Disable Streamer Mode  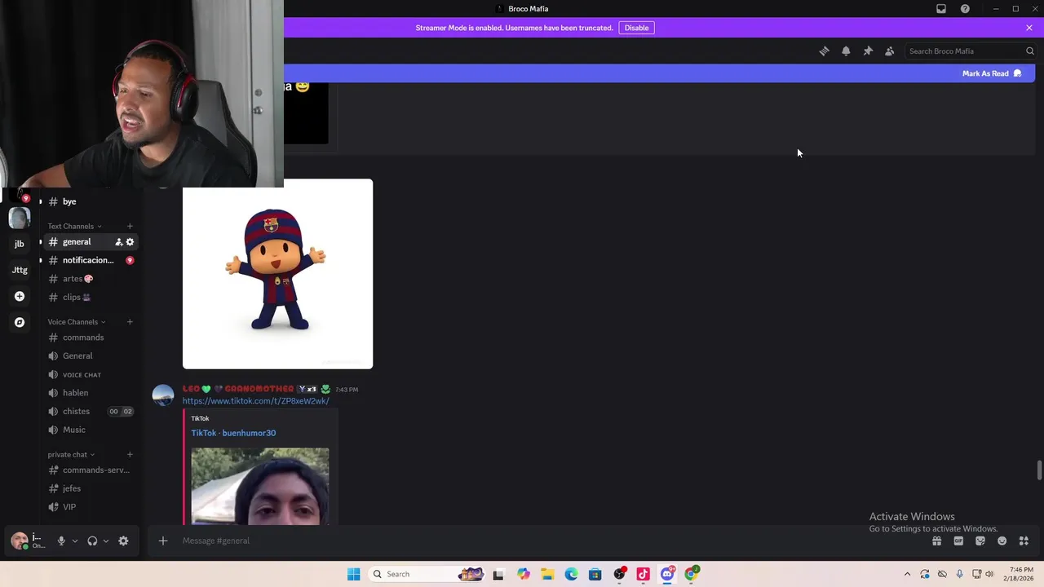click(636, 28)
